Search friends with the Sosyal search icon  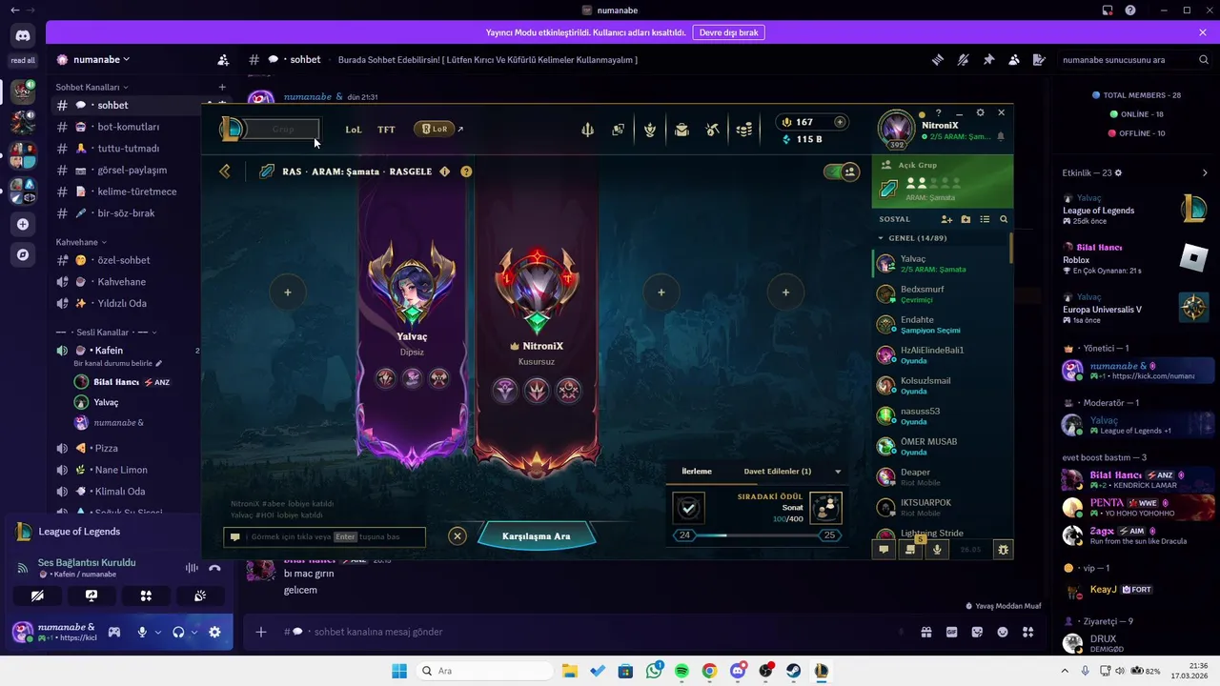point(1004,219)
